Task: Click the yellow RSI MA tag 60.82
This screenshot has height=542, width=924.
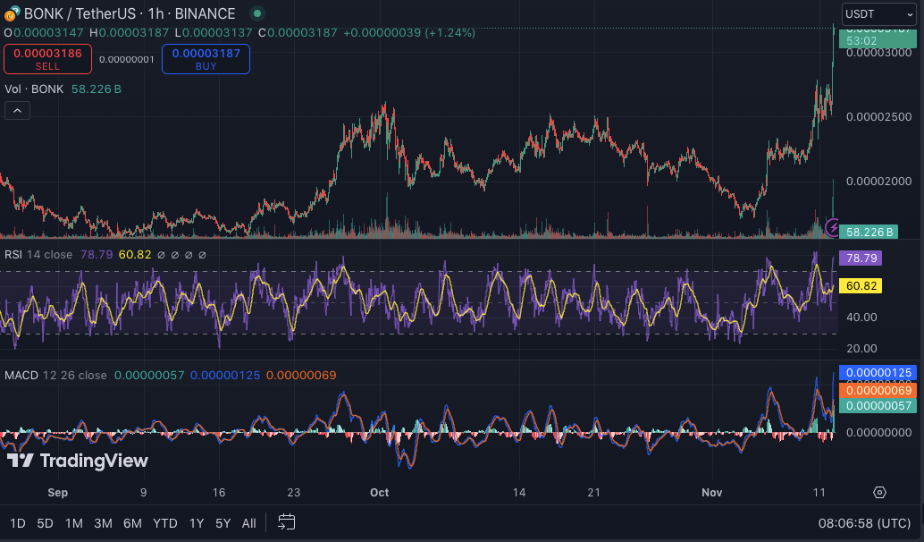Action: tap(861, 286)
